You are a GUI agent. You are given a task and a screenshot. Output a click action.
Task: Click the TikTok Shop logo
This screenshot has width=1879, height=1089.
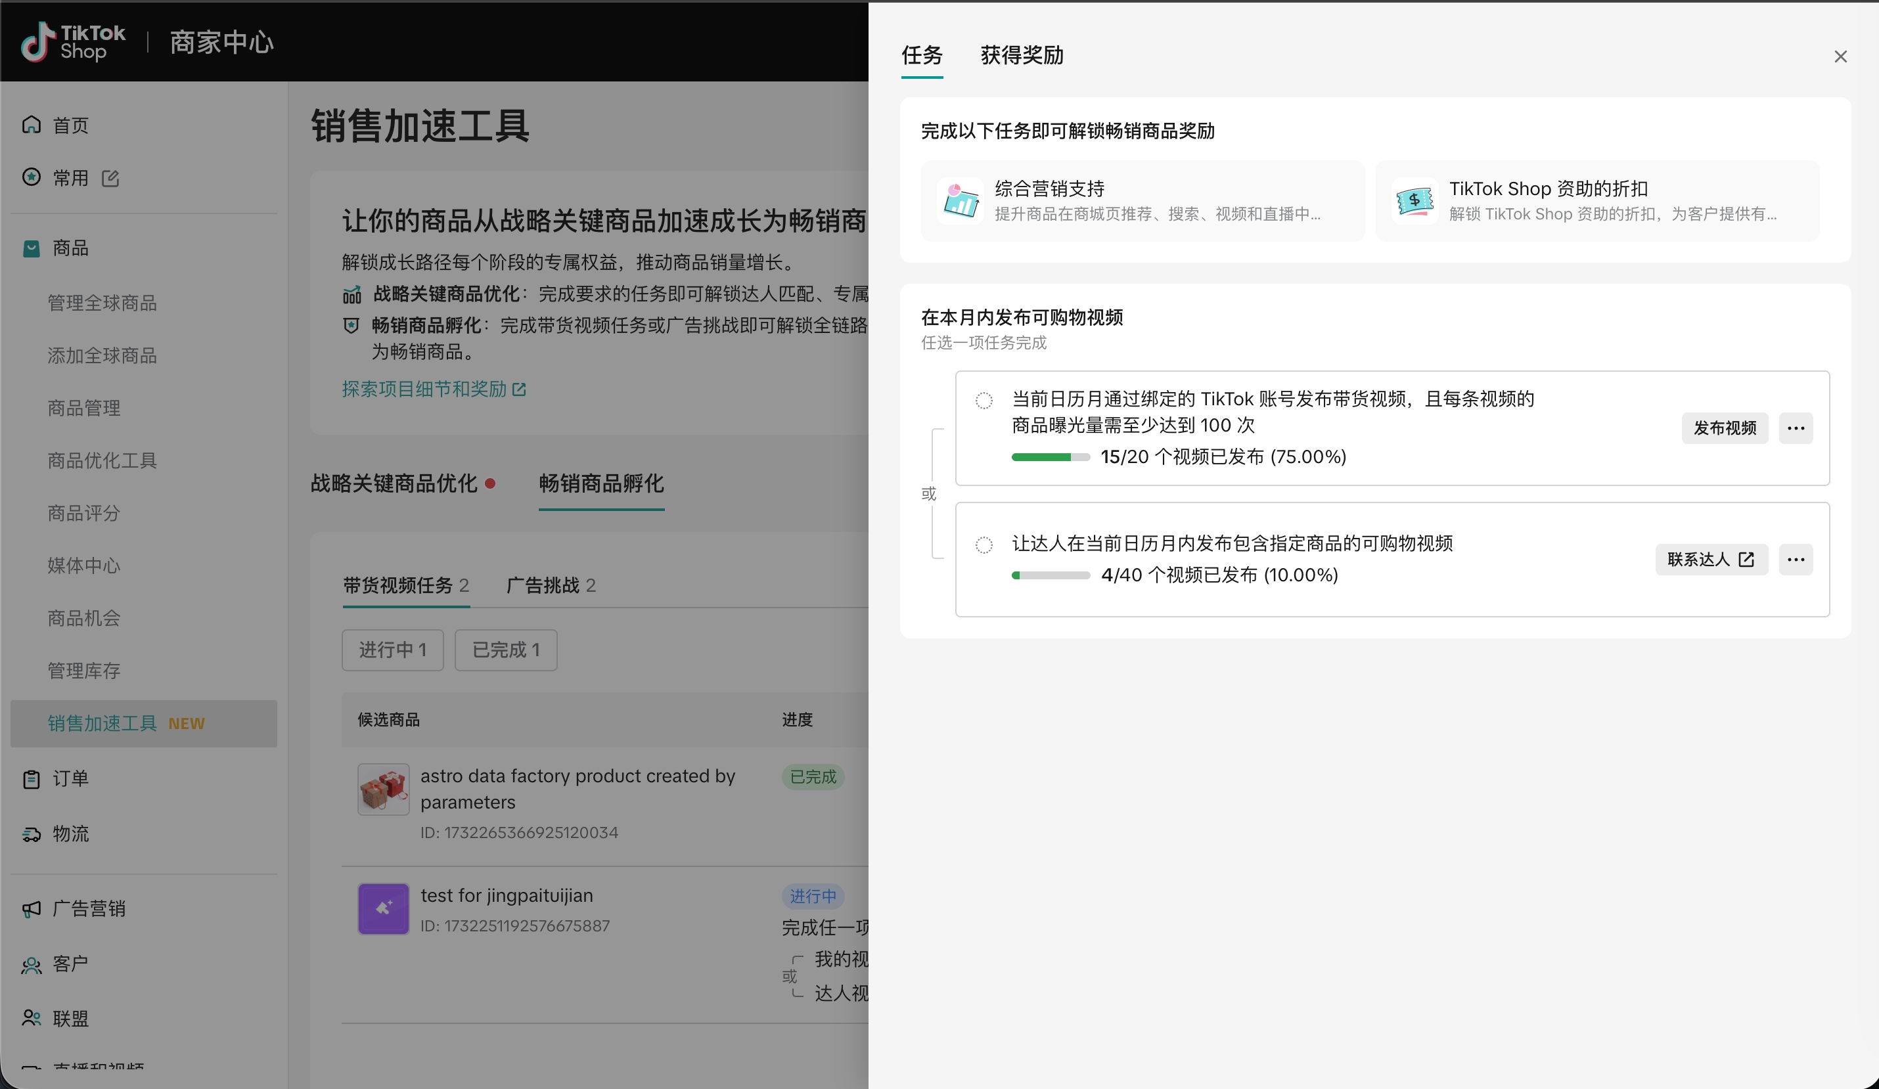(73, 42)
